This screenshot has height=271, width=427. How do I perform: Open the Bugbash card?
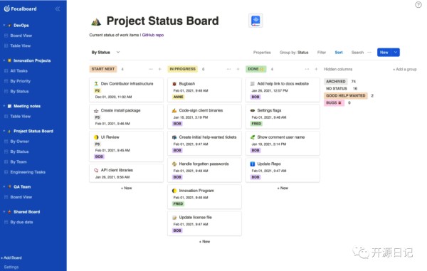click(x=204, y=90)
